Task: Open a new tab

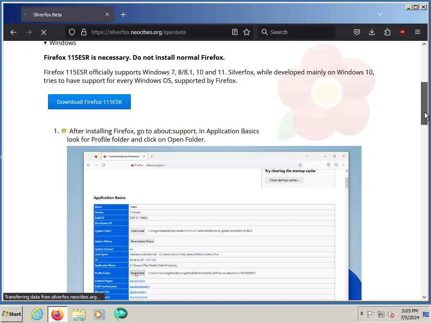Action: [123, 15]
